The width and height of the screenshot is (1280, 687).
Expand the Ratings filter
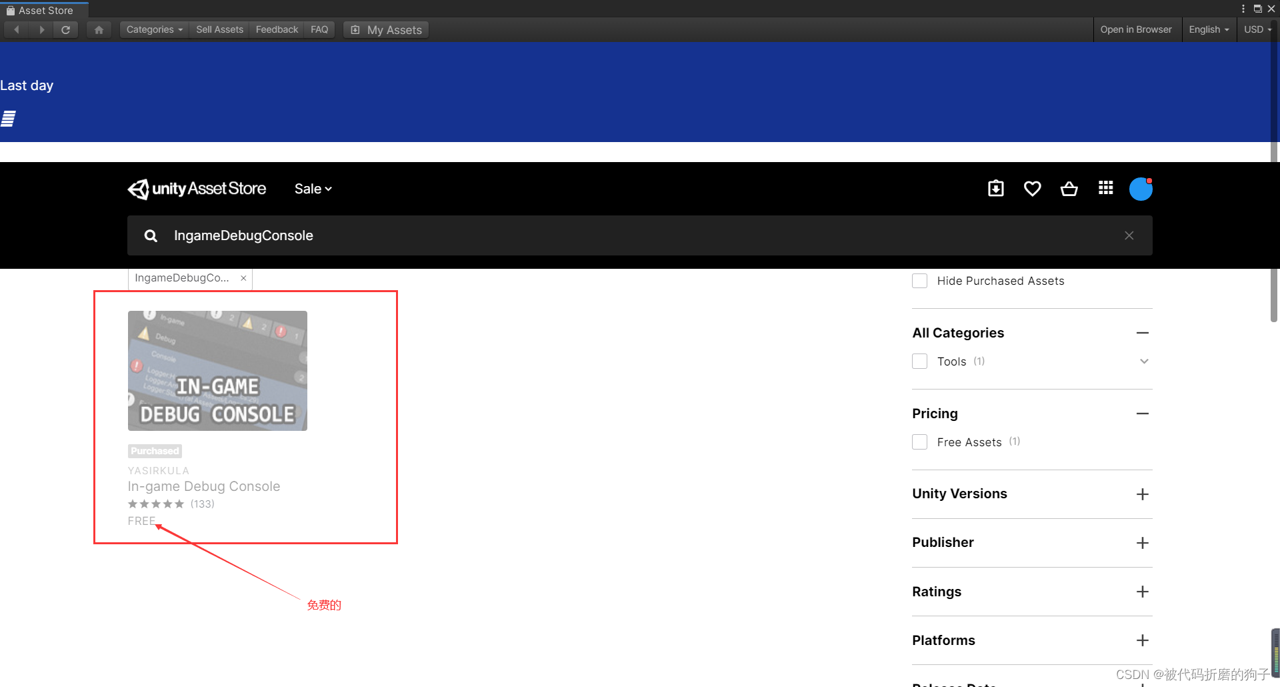[x=1143, y=592]
